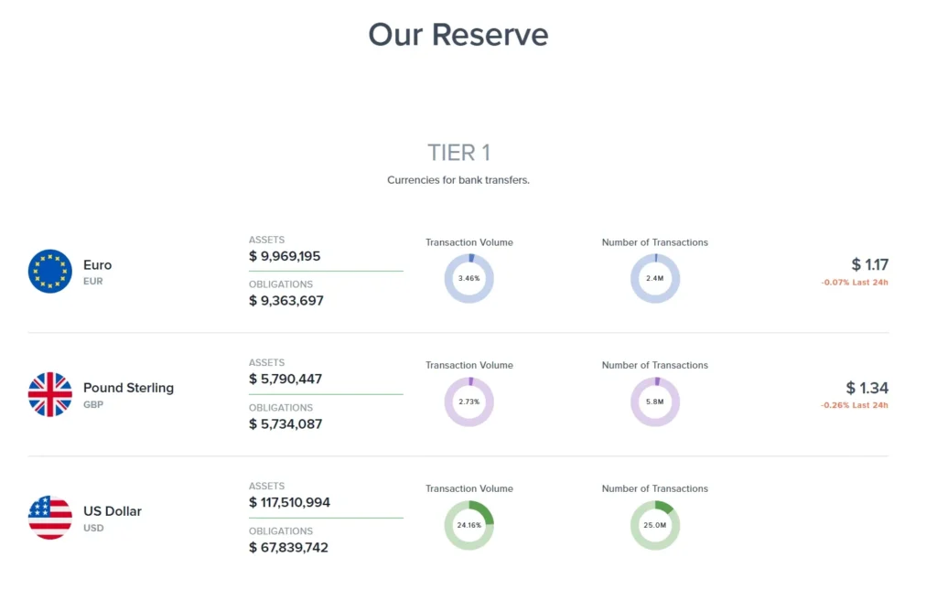Open the Euro Transaction Volume donut chart
Image resolution: width=937 pixels, height=589 pixels.
(469, 278)
